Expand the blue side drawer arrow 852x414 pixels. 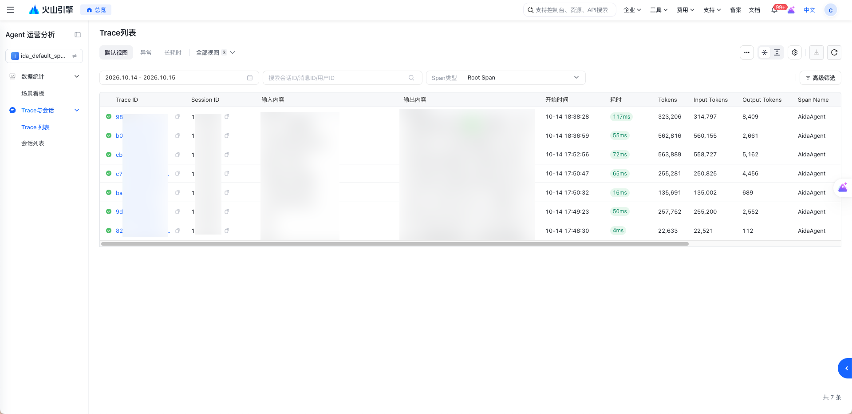pyautogui.click(x=845, y=368)
